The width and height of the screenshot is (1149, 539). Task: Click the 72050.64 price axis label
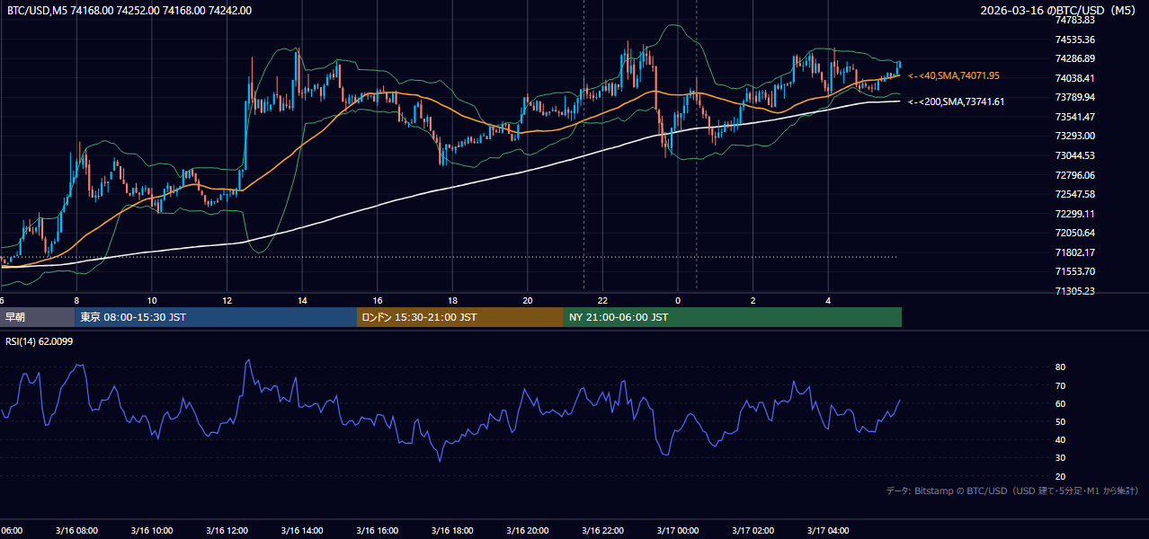1074,233
